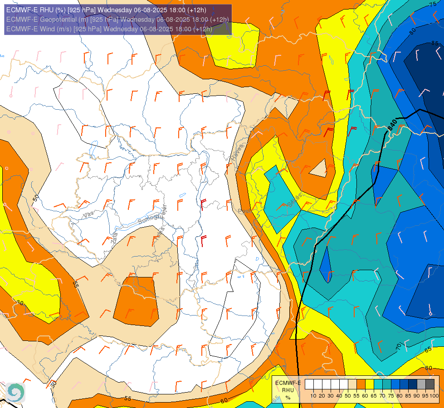Select the ECMWF-E Geopotential (m) title line
The image size is (444, 408).
pyautogui.click(x=117, y=19)
